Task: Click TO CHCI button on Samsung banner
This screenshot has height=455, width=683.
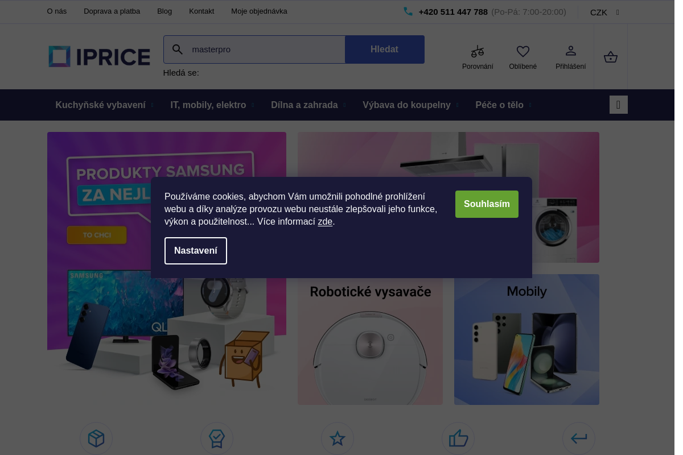Action: tap(97, 235)
